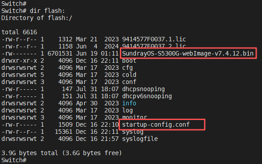The image size is (262, 164).
Task: Click the 'dir flash:' command text
Action: (x=47, y=11)
